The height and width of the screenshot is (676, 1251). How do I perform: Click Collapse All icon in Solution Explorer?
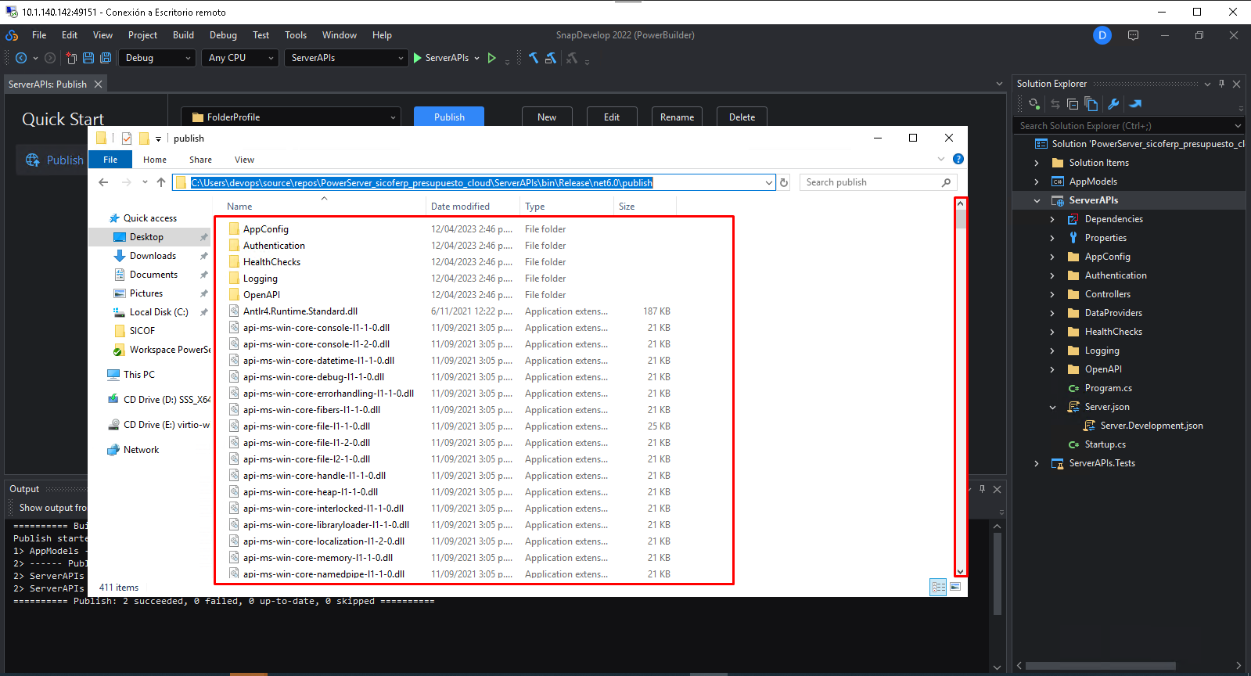[x=1073, y=104]
